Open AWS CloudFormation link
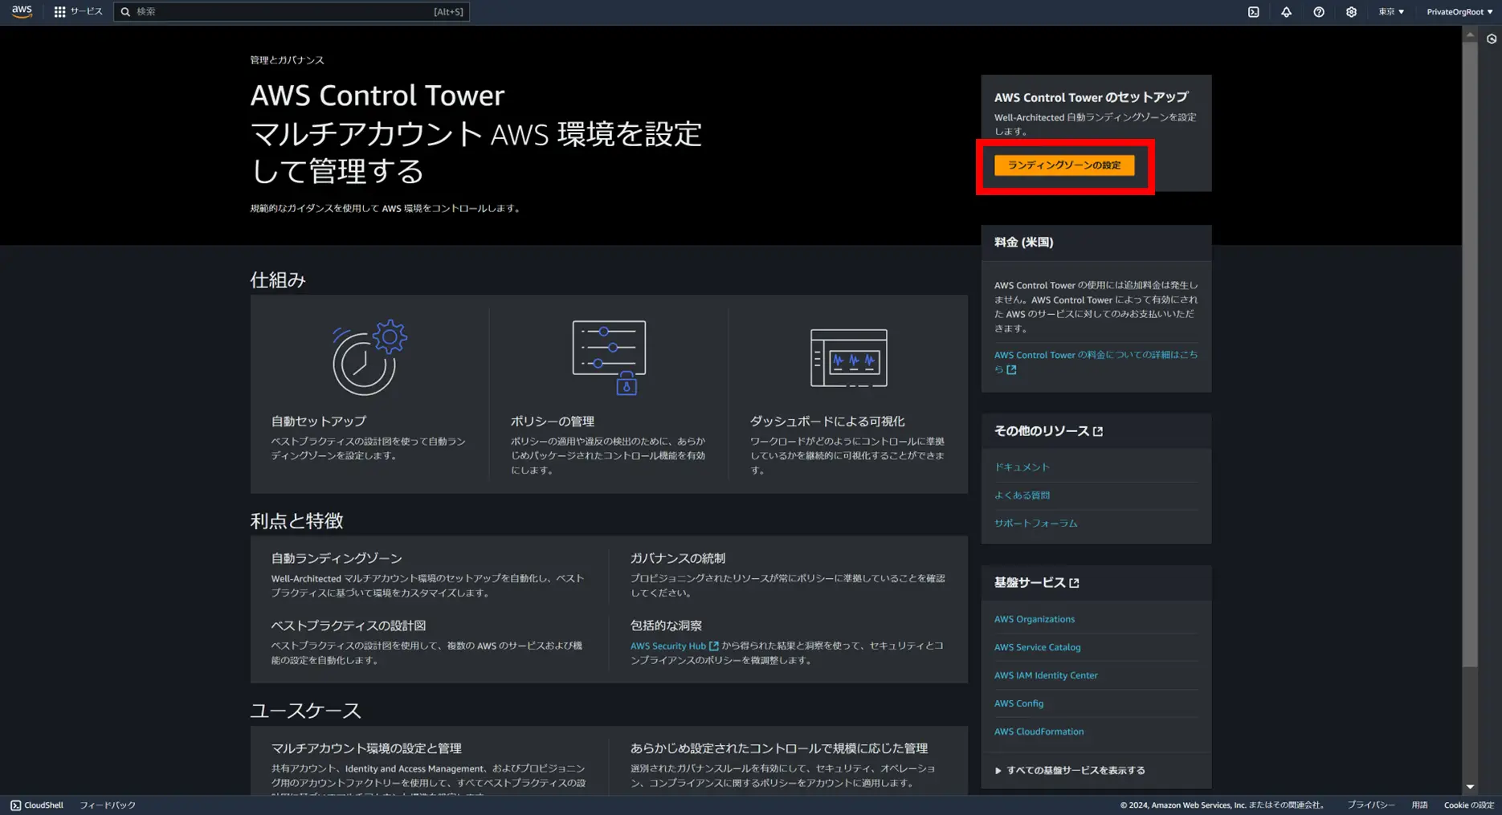The width and height of the screenshot is (1502, 815). click(x=1039, y=731)
